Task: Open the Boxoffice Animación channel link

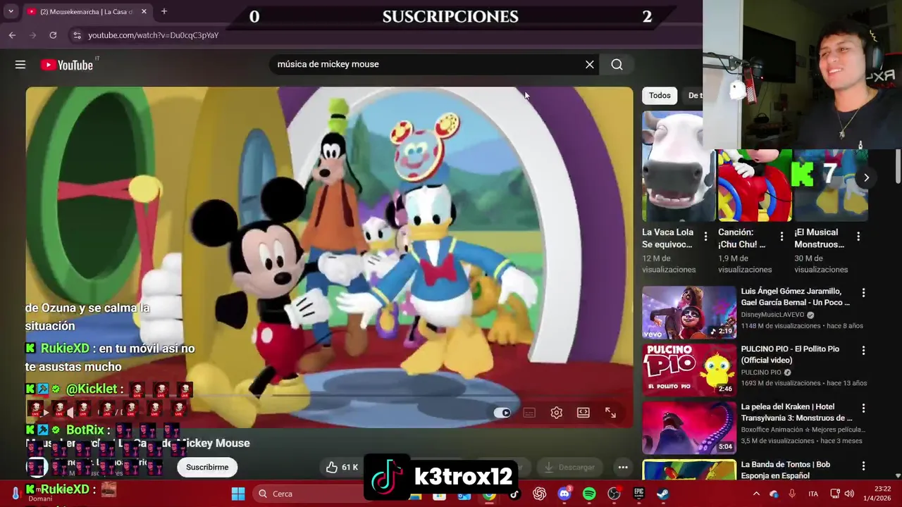Action: (802, 430)
